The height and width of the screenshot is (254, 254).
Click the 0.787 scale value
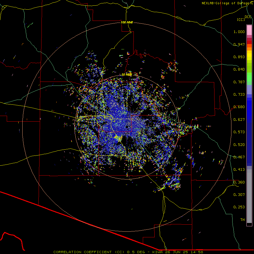(239, 82)
